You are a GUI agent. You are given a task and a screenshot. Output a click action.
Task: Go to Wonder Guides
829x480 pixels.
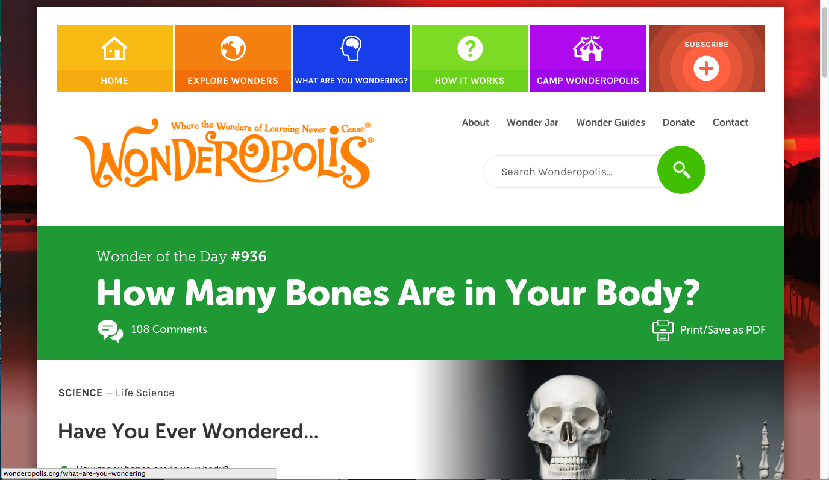[610, 122]
